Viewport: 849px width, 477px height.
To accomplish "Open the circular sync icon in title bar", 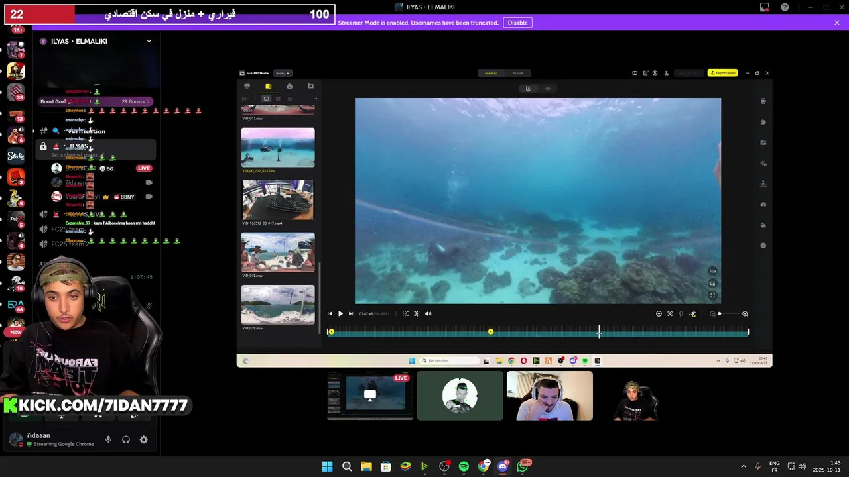I will tap(655, 73).
